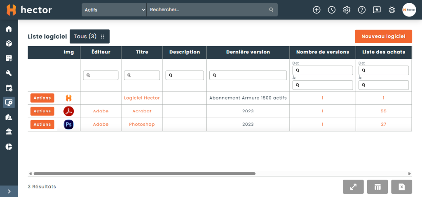The width and height of the screenshot is (422, 197).
Task: Click the horizontal table scrollbar
Action: [144, 174]
